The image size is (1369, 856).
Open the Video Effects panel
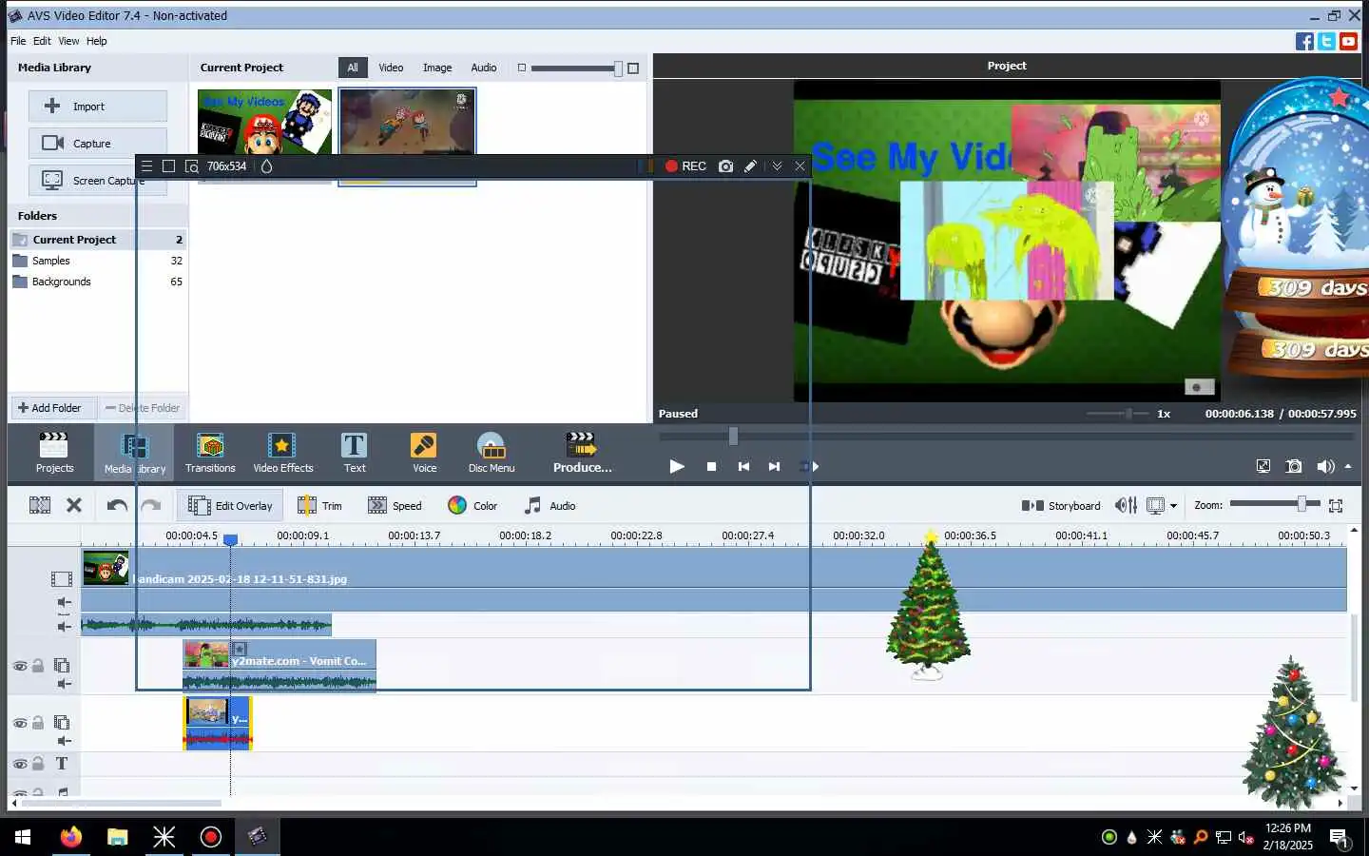[282, 453]
